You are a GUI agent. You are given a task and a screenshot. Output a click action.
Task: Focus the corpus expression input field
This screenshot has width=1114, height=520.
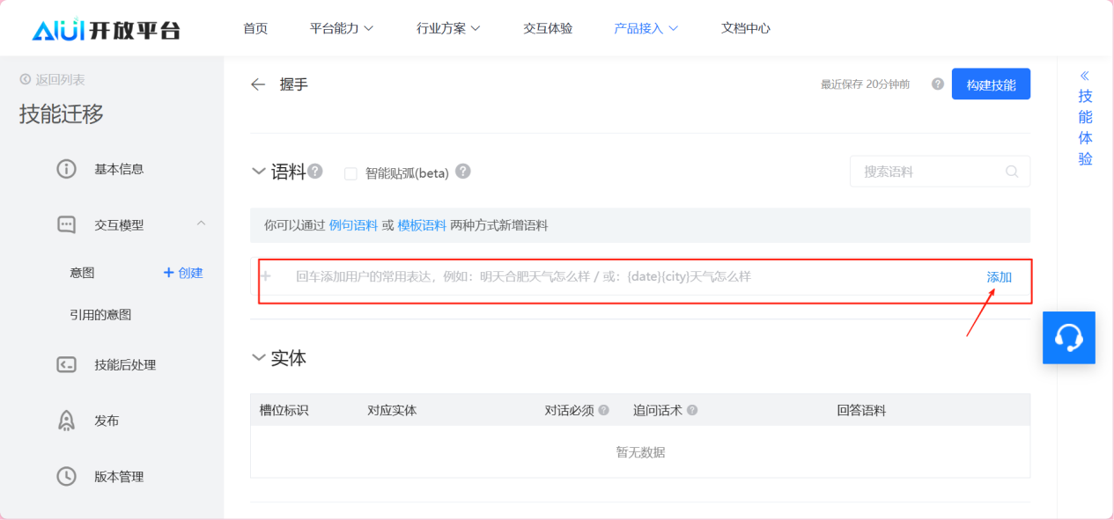click(616, 277)
